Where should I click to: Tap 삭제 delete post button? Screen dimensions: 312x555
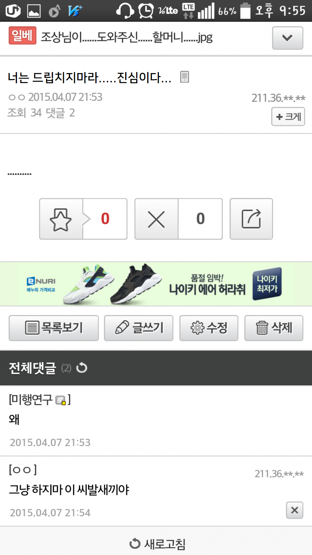click(x=274, y=328)
